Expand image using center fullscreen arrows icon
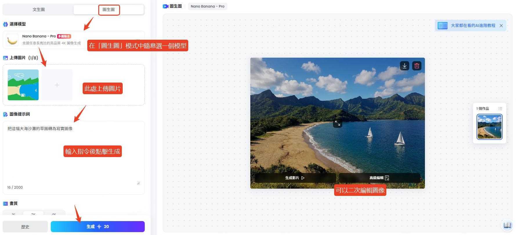 (337, 123)
